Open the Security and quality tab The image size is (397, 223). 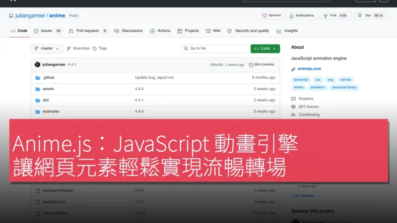pyautogui.click(x=248, y=31)
